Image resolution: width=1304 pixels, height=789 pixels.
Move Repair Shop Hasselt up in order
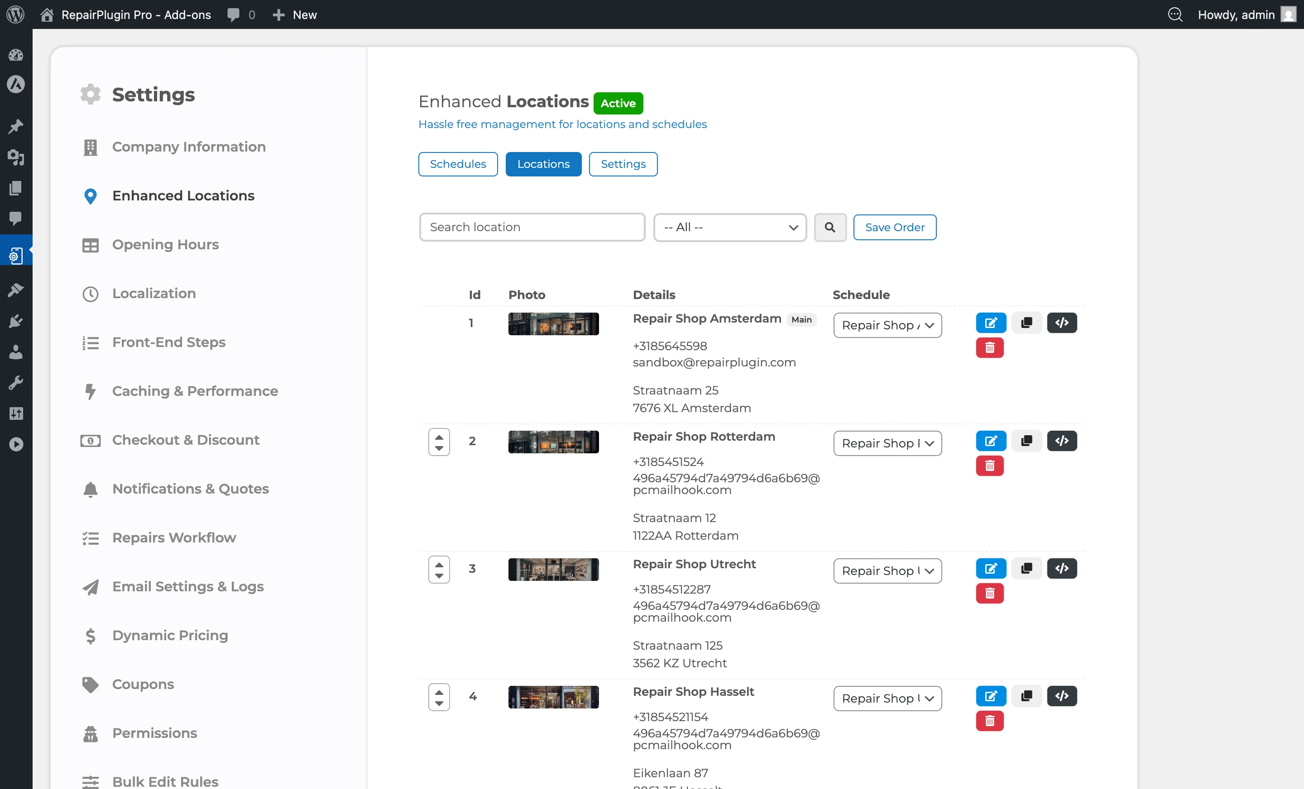pos(439,692)
